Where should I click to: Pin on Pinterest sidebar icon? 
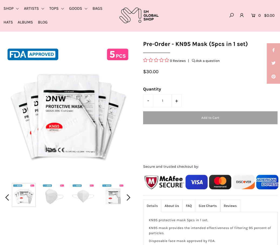pos(274,77)
